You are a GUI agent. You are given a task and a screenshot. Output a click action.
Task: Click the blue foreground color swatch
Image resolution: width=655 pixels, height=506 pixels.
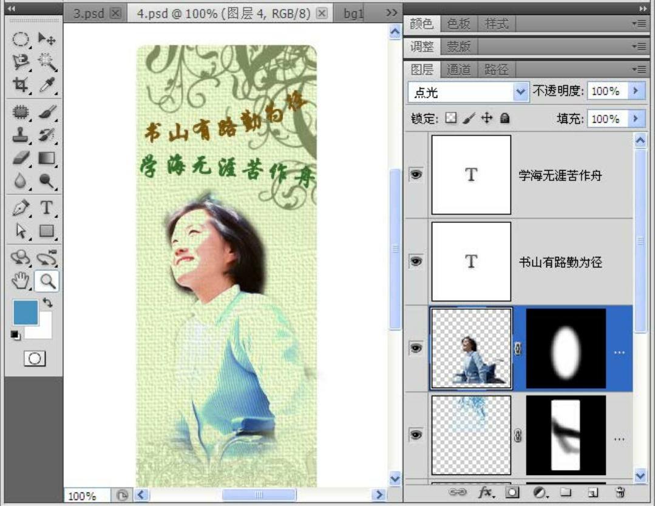pos(25,312)
